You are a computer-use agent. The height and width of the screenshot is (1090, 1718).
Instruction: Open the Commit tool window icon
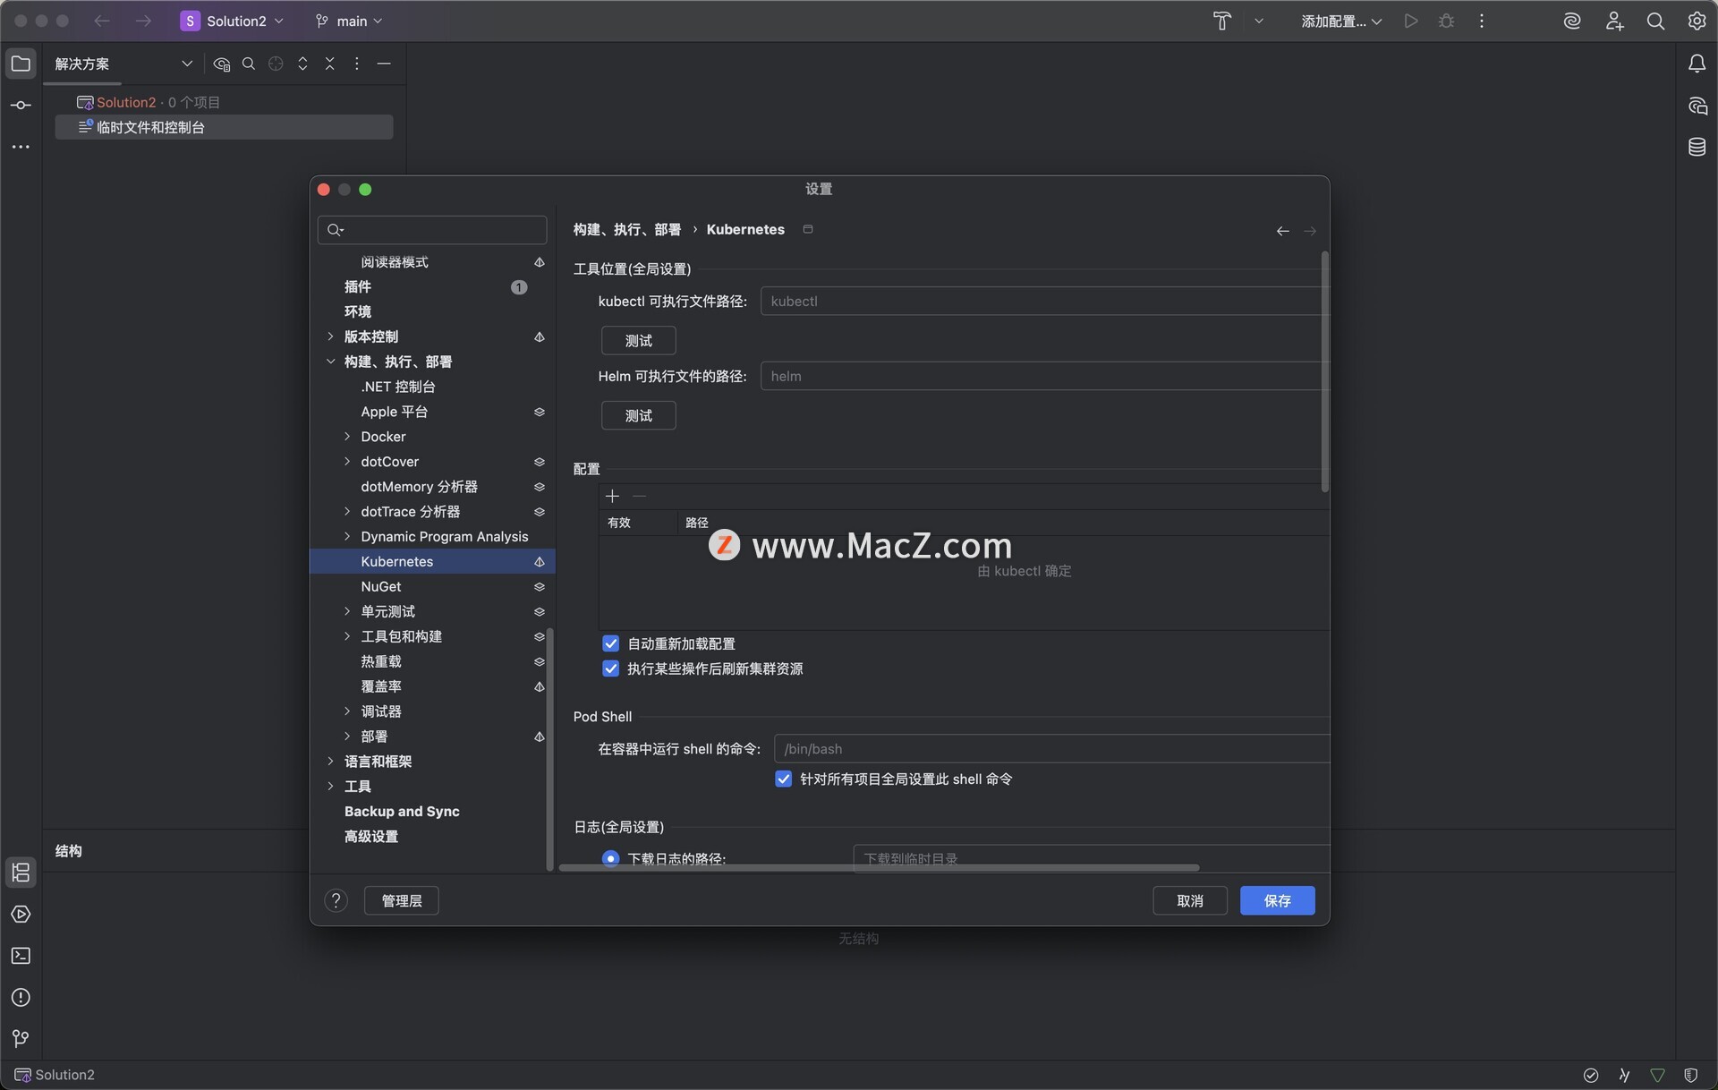[x=21, y=106]
